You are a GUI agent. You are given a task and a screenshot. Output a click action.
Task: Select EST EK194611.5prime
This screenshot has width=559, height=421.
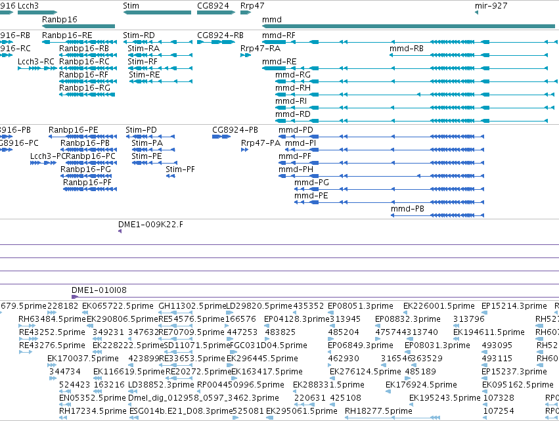tap(489, 332)
